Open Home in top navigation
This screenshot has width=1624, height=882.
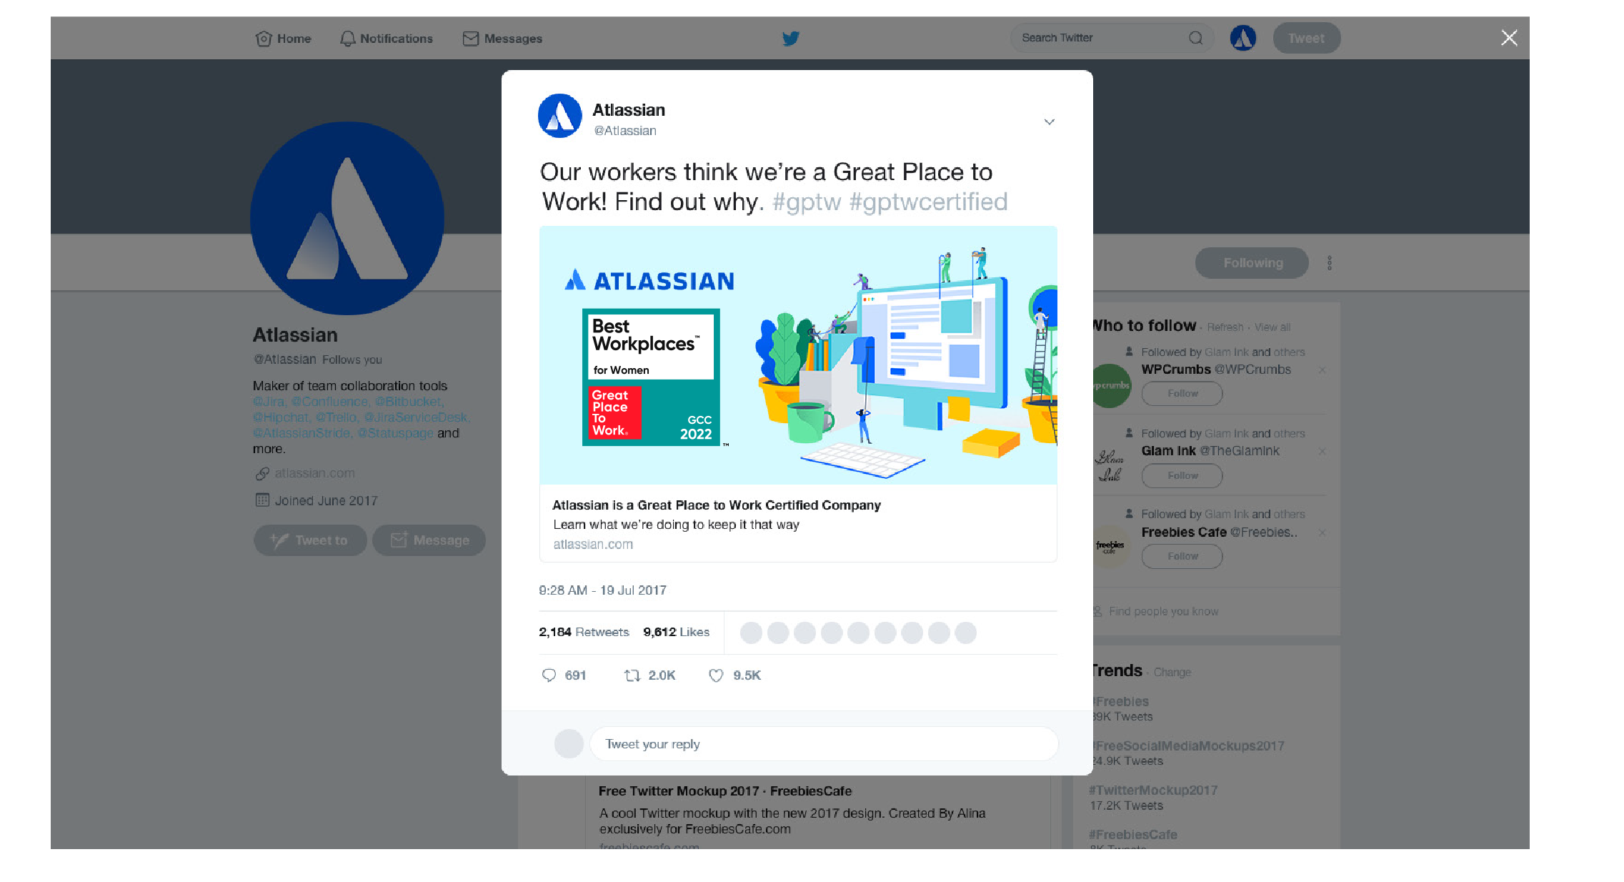pos(284,39)
